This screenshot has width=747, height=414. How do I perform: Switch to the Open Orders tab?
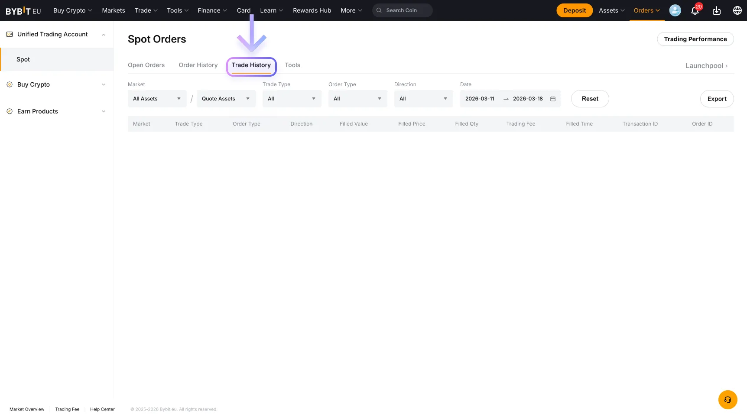(146, 65)
